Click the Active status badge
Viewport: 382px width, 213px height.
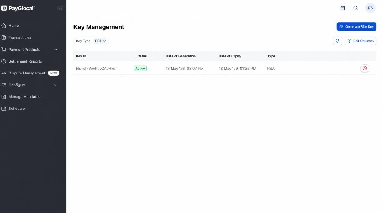[140, 68]
